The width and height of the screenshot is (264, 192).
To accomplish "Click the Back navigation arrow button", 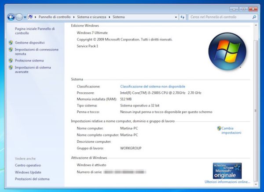I will [x=11, y=17].
